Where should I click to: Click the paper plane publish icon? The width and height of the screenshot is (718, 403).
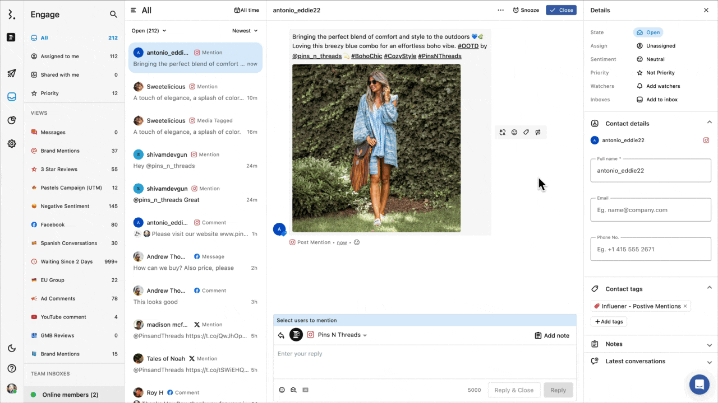[12, 73]
